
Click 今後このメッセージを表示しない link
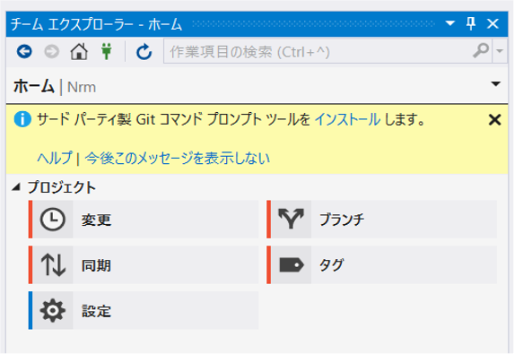[178, 158]
